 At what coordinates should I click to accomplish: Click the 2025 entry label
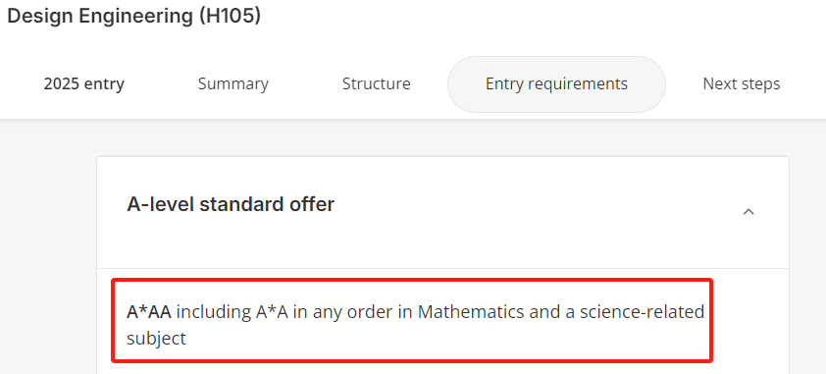(x=84, y=83)
